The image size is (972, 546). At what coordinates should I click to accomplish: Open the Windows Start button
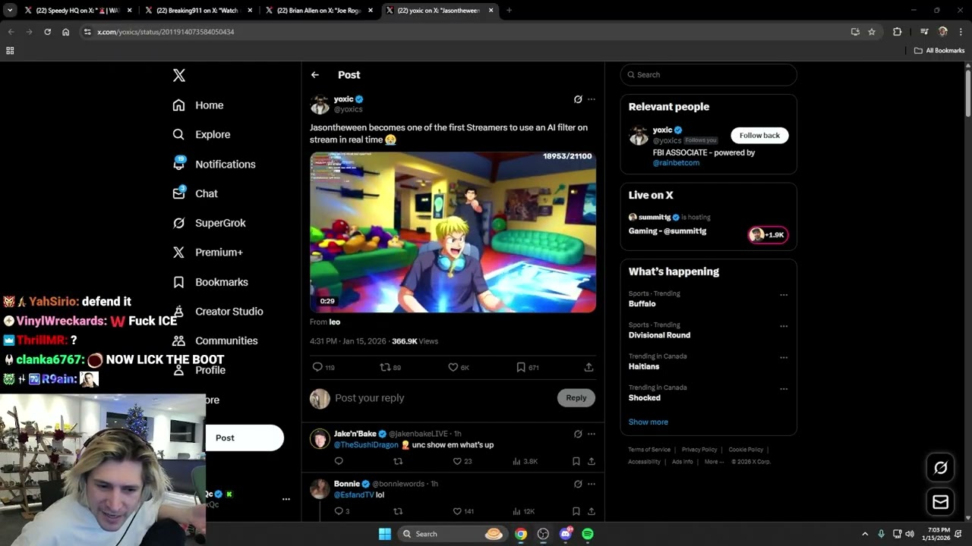tap(385, 534)
